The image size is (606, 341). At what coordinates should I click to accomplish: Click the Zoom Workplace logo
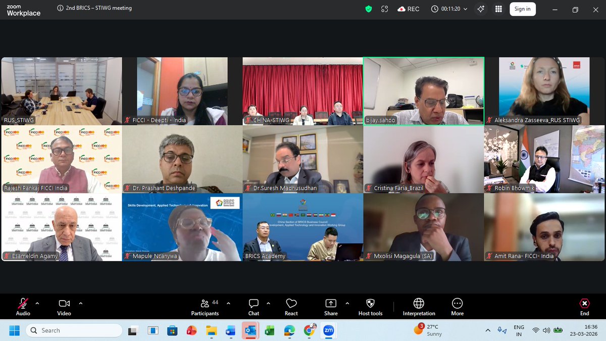coord(23,10)
